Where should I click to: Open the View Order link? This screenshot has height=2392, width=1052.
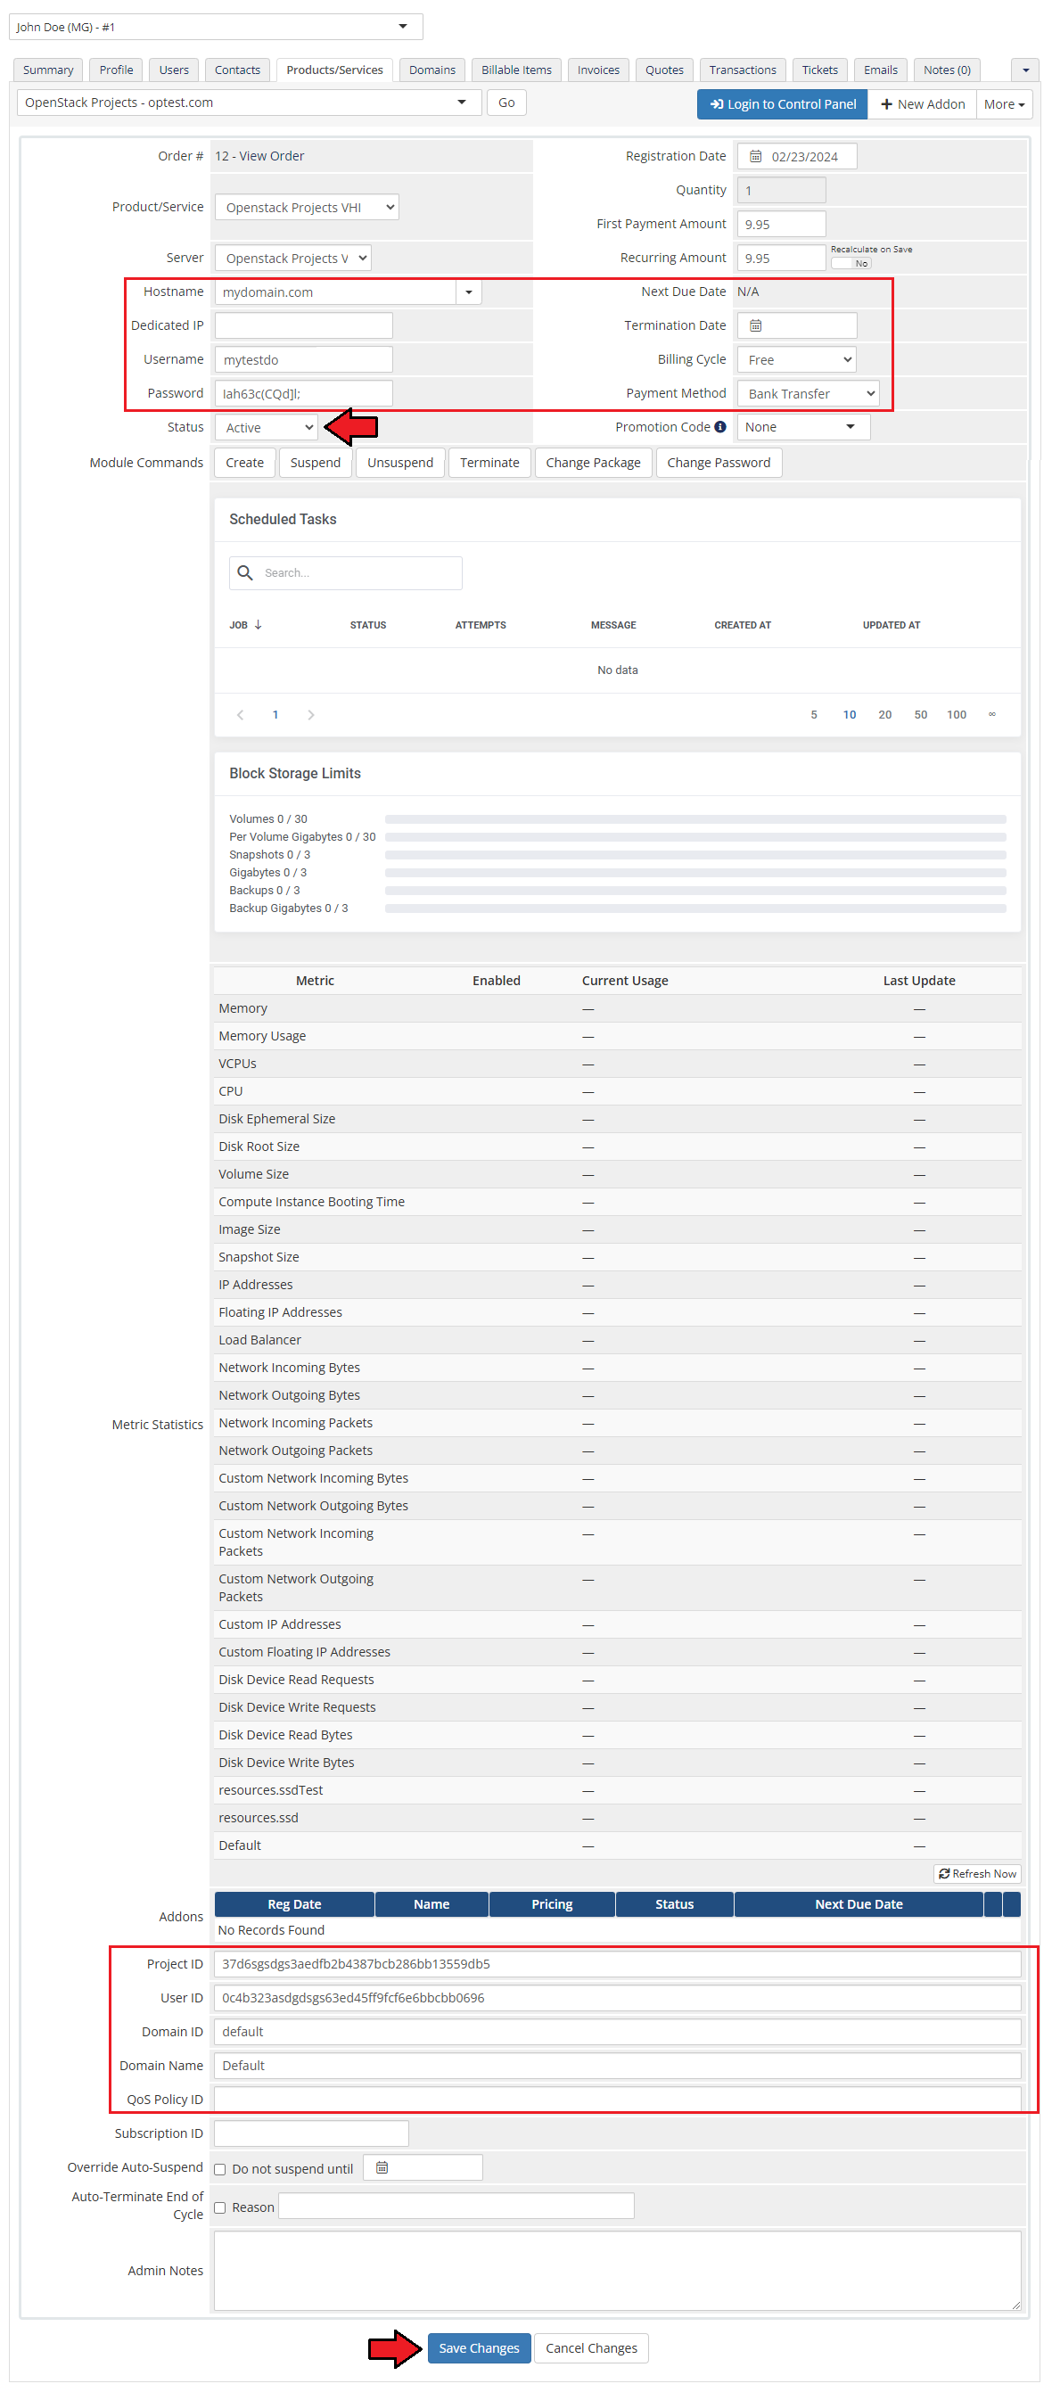point(271,156)
